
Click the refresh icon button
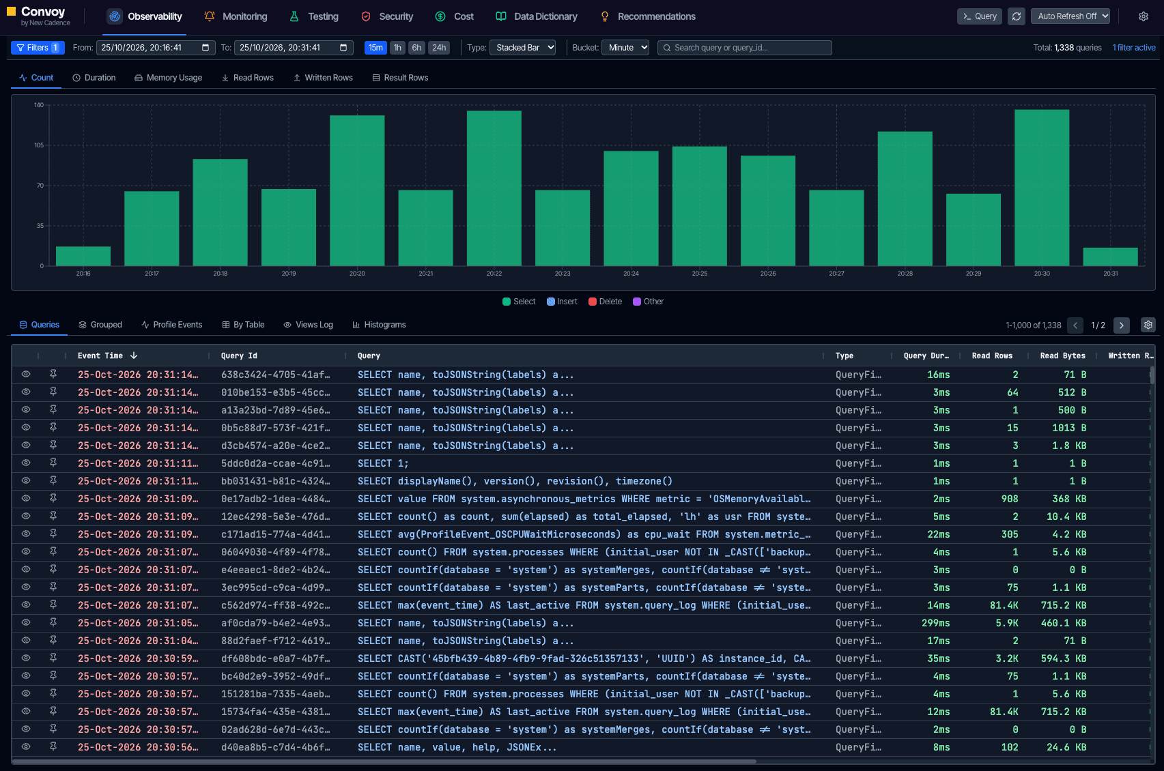click(1017, 16)
